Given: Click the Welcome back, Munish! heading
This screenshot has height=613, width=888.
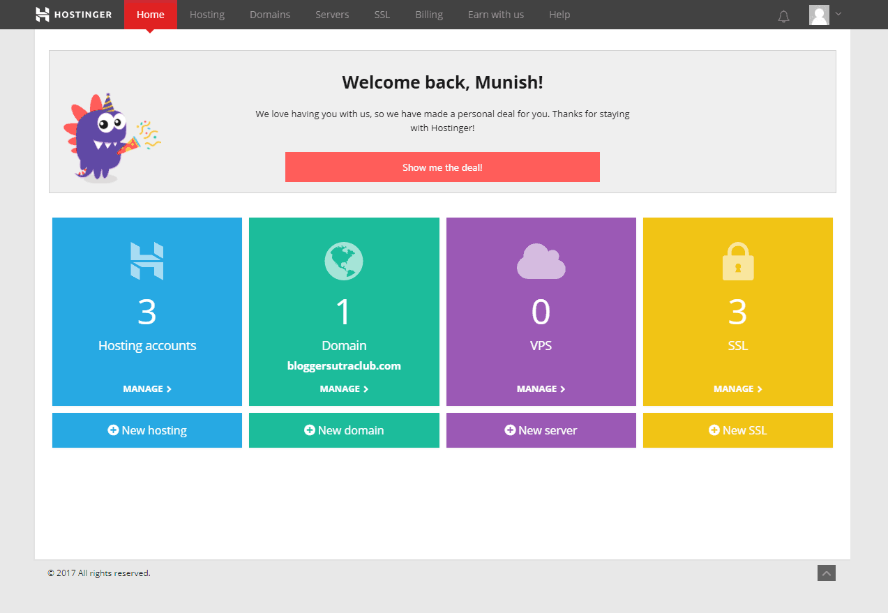Looking at the screenshot, I should (442, 82).
